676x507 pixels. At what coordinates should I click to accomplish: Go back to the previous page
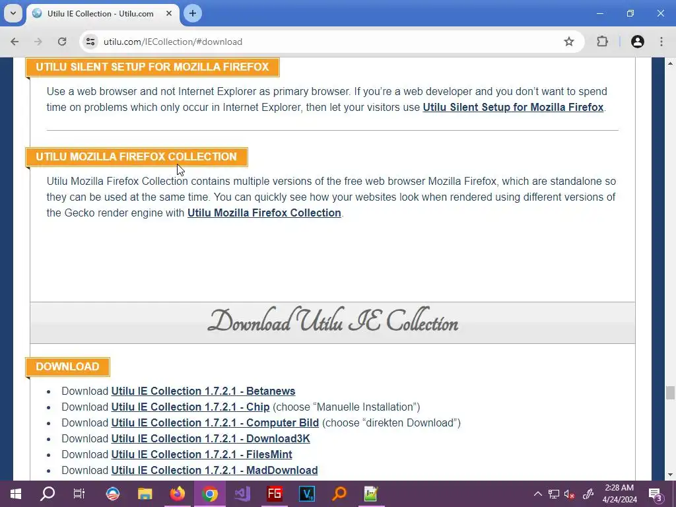(15, 42)
